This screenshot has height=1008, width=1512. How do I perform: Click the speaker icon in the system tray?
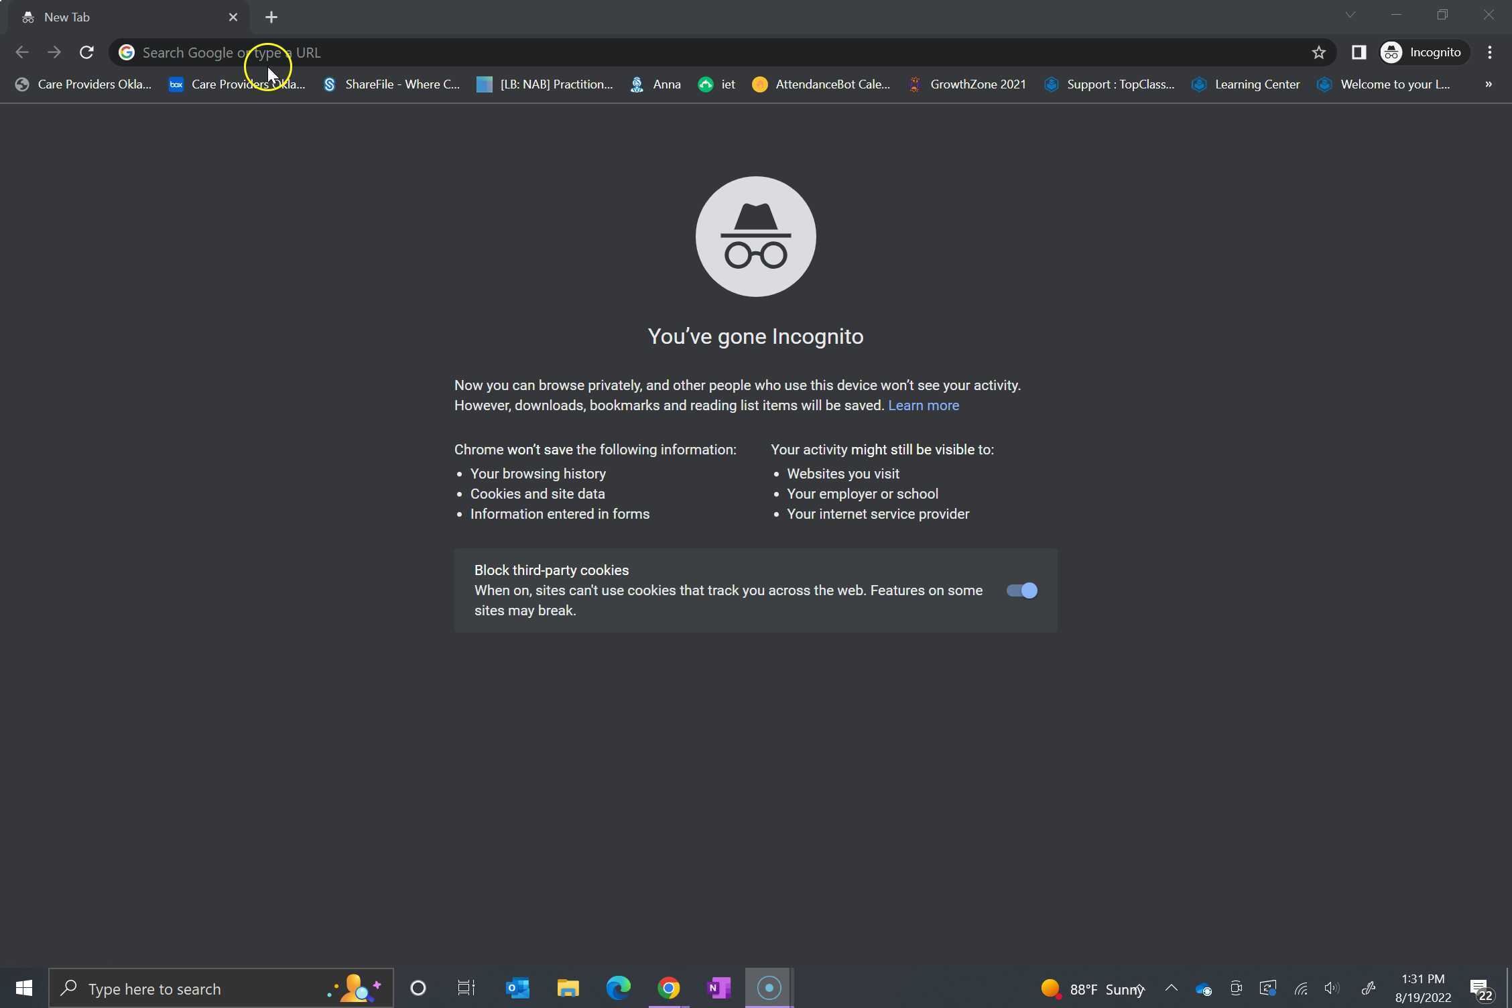click(x=1331, y=988)
